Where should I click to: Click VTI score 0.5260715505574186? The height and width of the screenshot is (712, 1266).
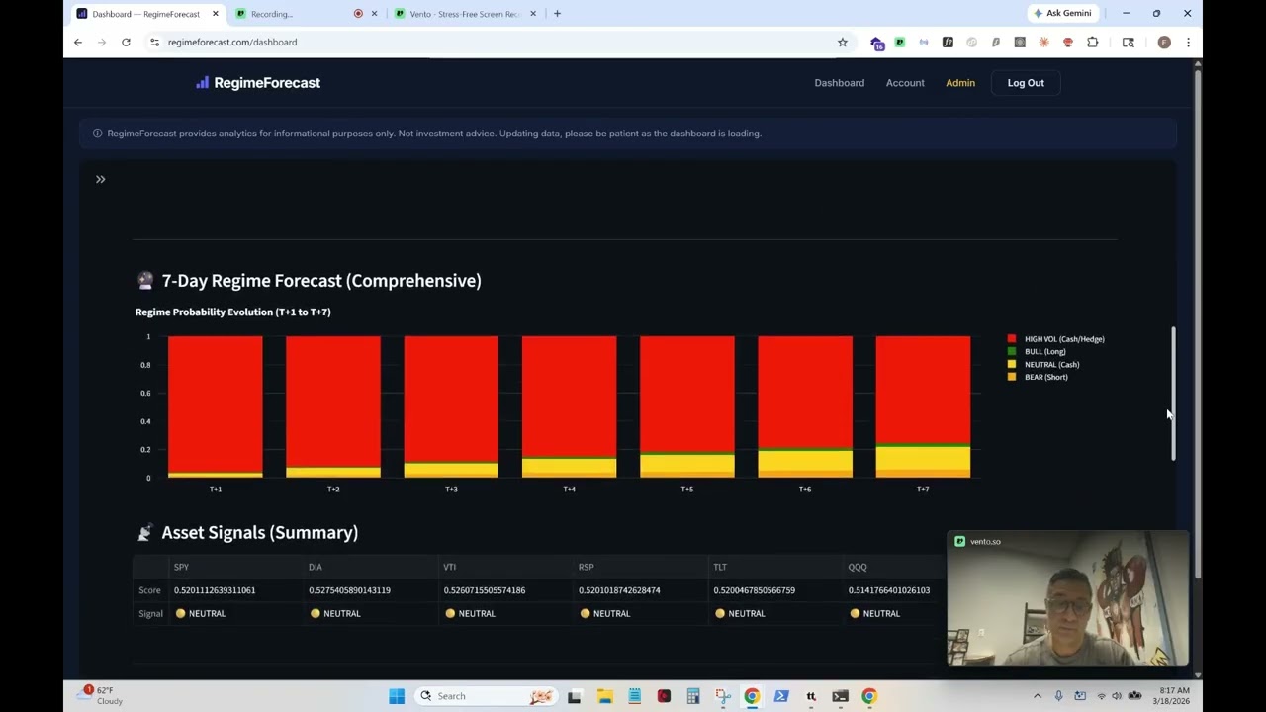pos(485,590)
